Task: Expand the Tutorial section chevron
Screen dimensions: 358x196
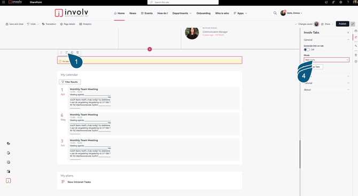Action: pyautogui.click(x=348, y=83)
